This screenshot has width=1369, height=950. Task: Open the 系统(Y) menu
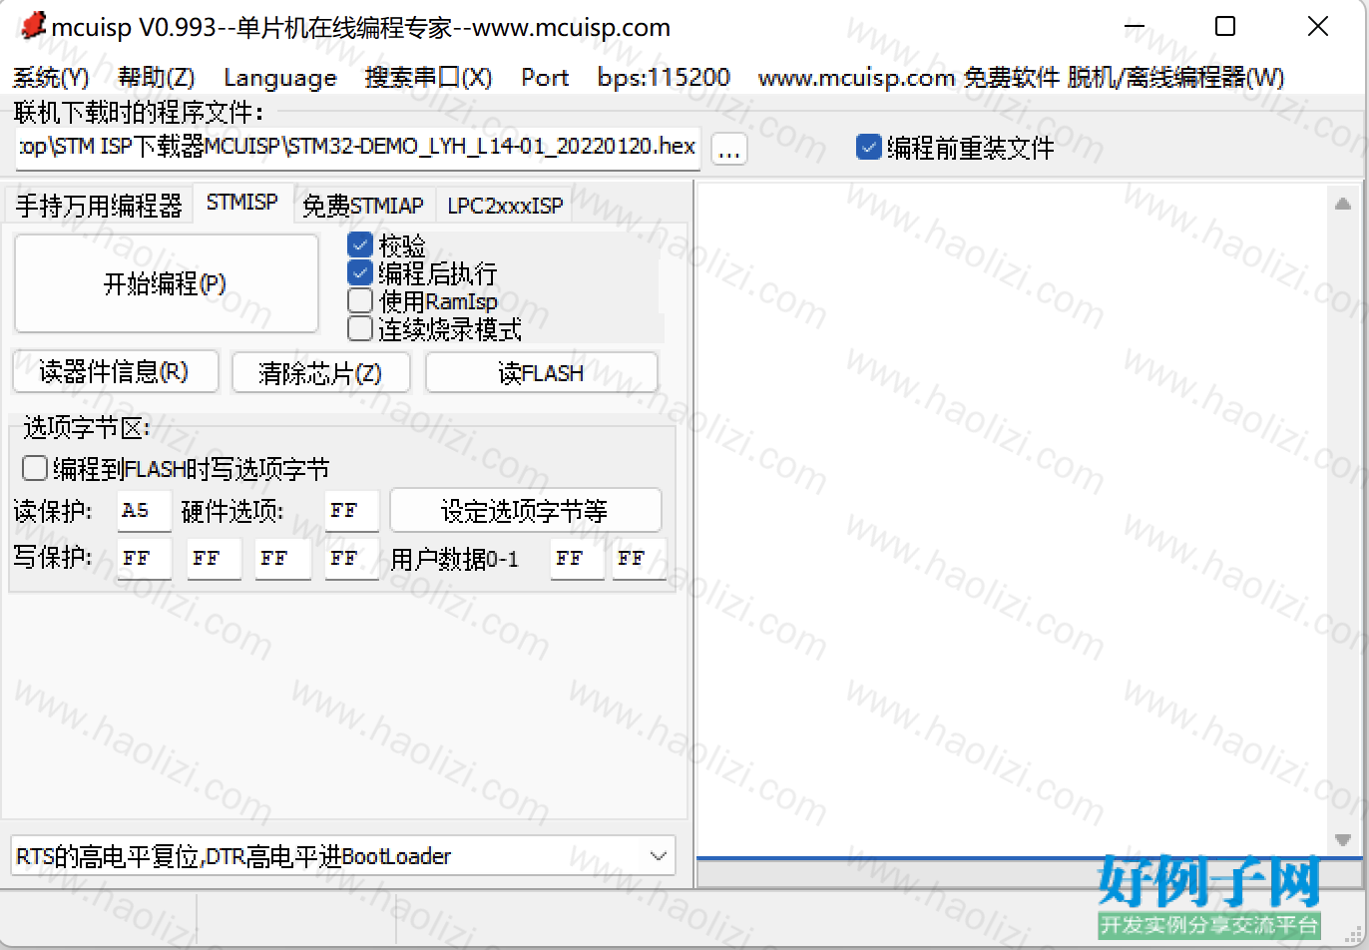(x=51, y=78)
